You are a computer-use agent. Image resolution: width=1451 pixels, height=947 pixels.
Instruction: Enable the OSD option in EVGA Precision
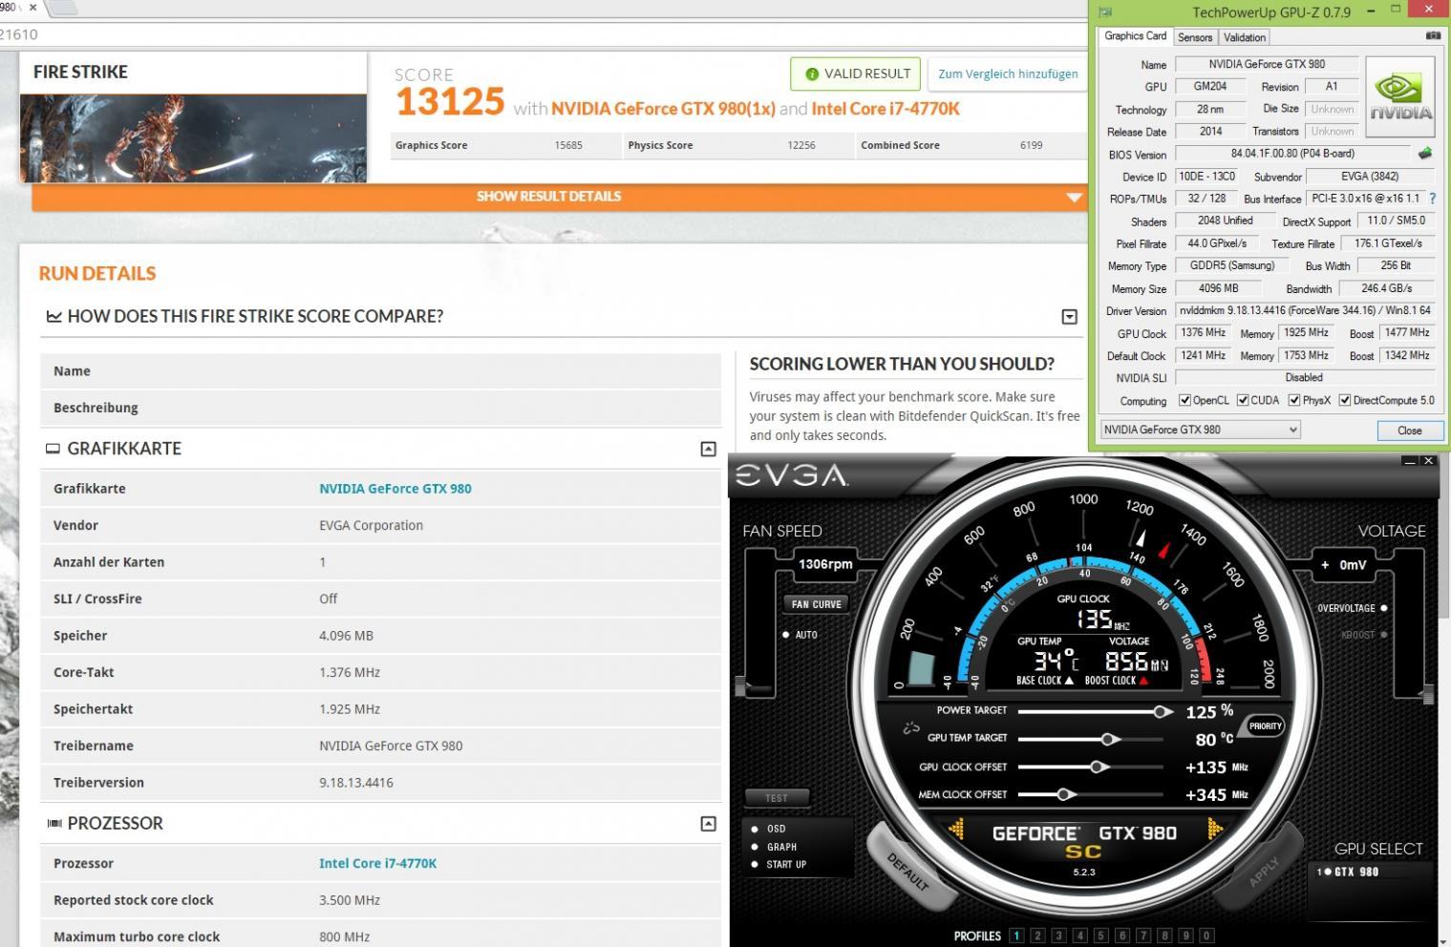pos(755,829)
